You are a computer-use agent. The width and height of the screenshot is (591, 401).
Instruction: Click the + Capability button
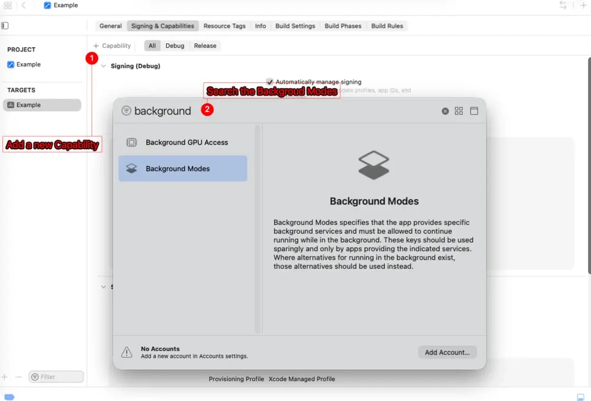tap(112, 46)
